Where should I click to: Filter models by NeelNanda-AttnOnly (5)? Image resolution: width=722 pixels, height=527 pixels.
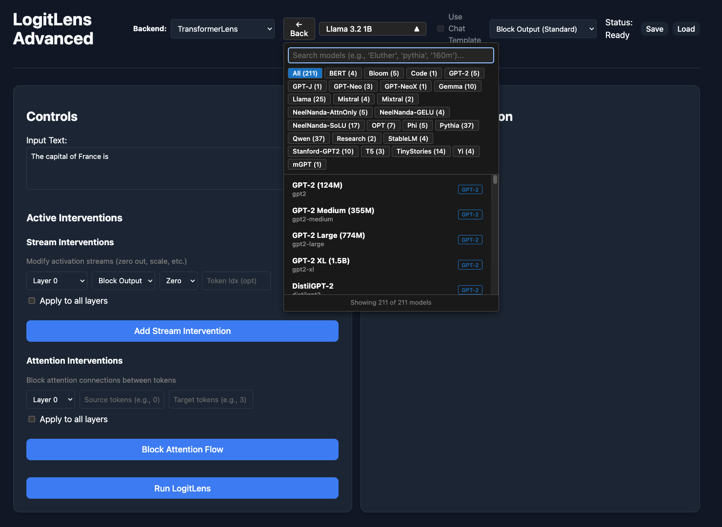pyautogui.click(x=330, y=112)
